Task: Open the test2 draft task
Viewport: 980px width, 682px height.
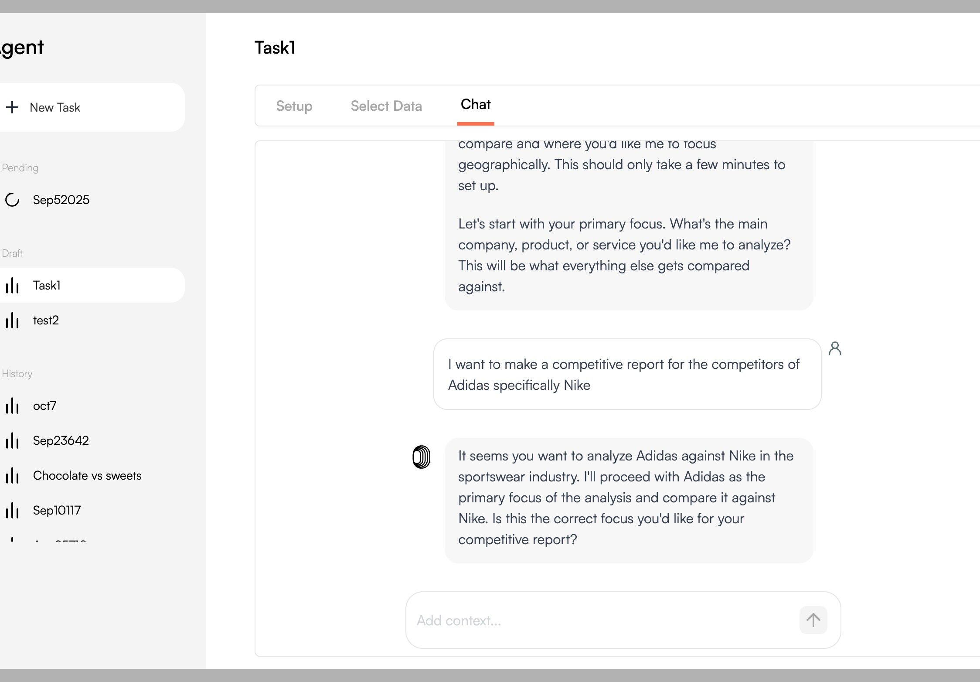Action: click(46, 321)
